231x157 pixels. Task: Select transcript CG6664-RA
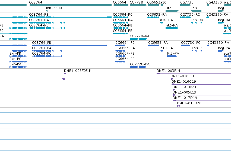[x=120, y=23]
